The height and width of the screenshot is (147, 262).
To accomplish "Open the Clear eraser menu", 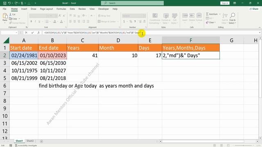I will click(211, 22).
